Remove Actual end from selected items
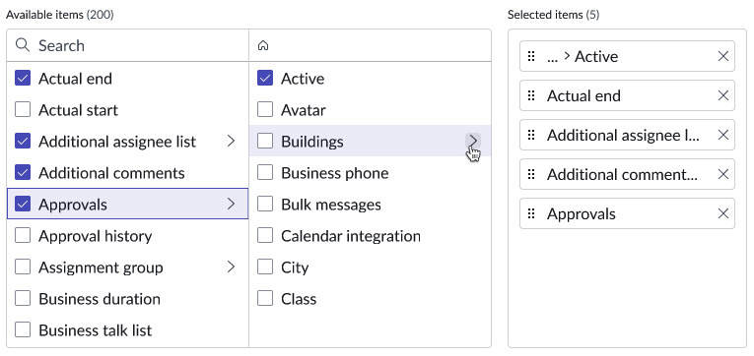The image size is (754, 356). click(x=723, y=96)
